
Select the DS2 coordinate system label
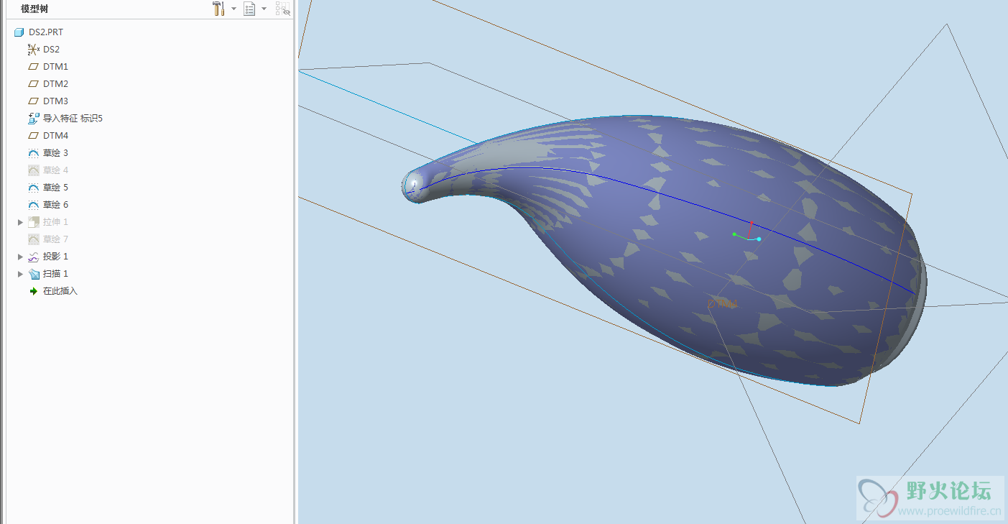[x=51, y=50]
